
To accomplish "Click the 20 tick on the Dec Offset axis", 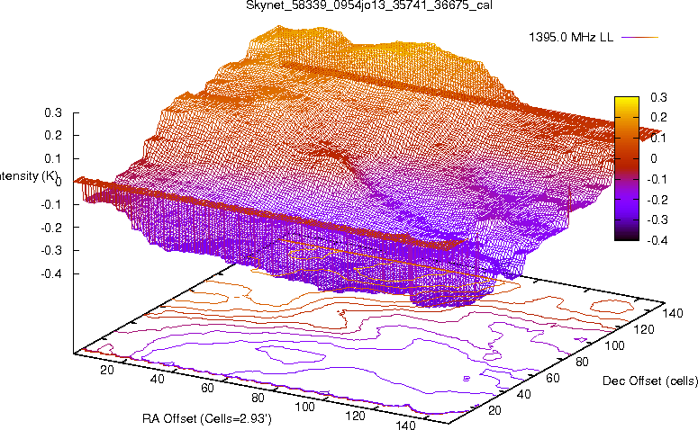I will (x=494, y=410).
